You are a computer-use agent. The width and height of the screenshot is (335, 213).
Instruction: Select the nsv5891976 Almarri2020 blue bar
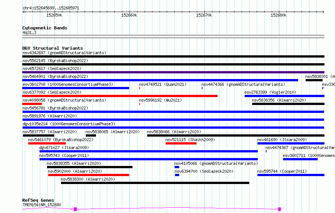173,120
